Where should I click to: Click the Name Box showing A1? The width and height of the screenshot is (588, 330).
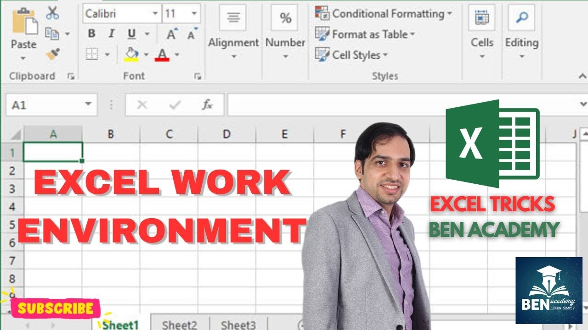46,105
